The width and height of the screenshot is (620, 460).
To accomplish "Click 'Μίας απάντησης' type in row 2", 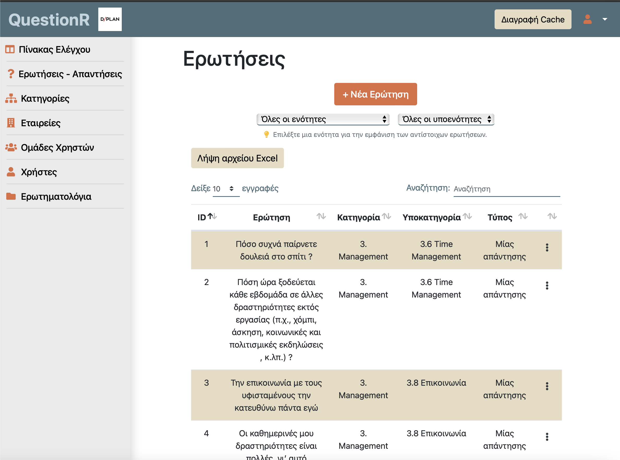I will [x=504, y=288].
